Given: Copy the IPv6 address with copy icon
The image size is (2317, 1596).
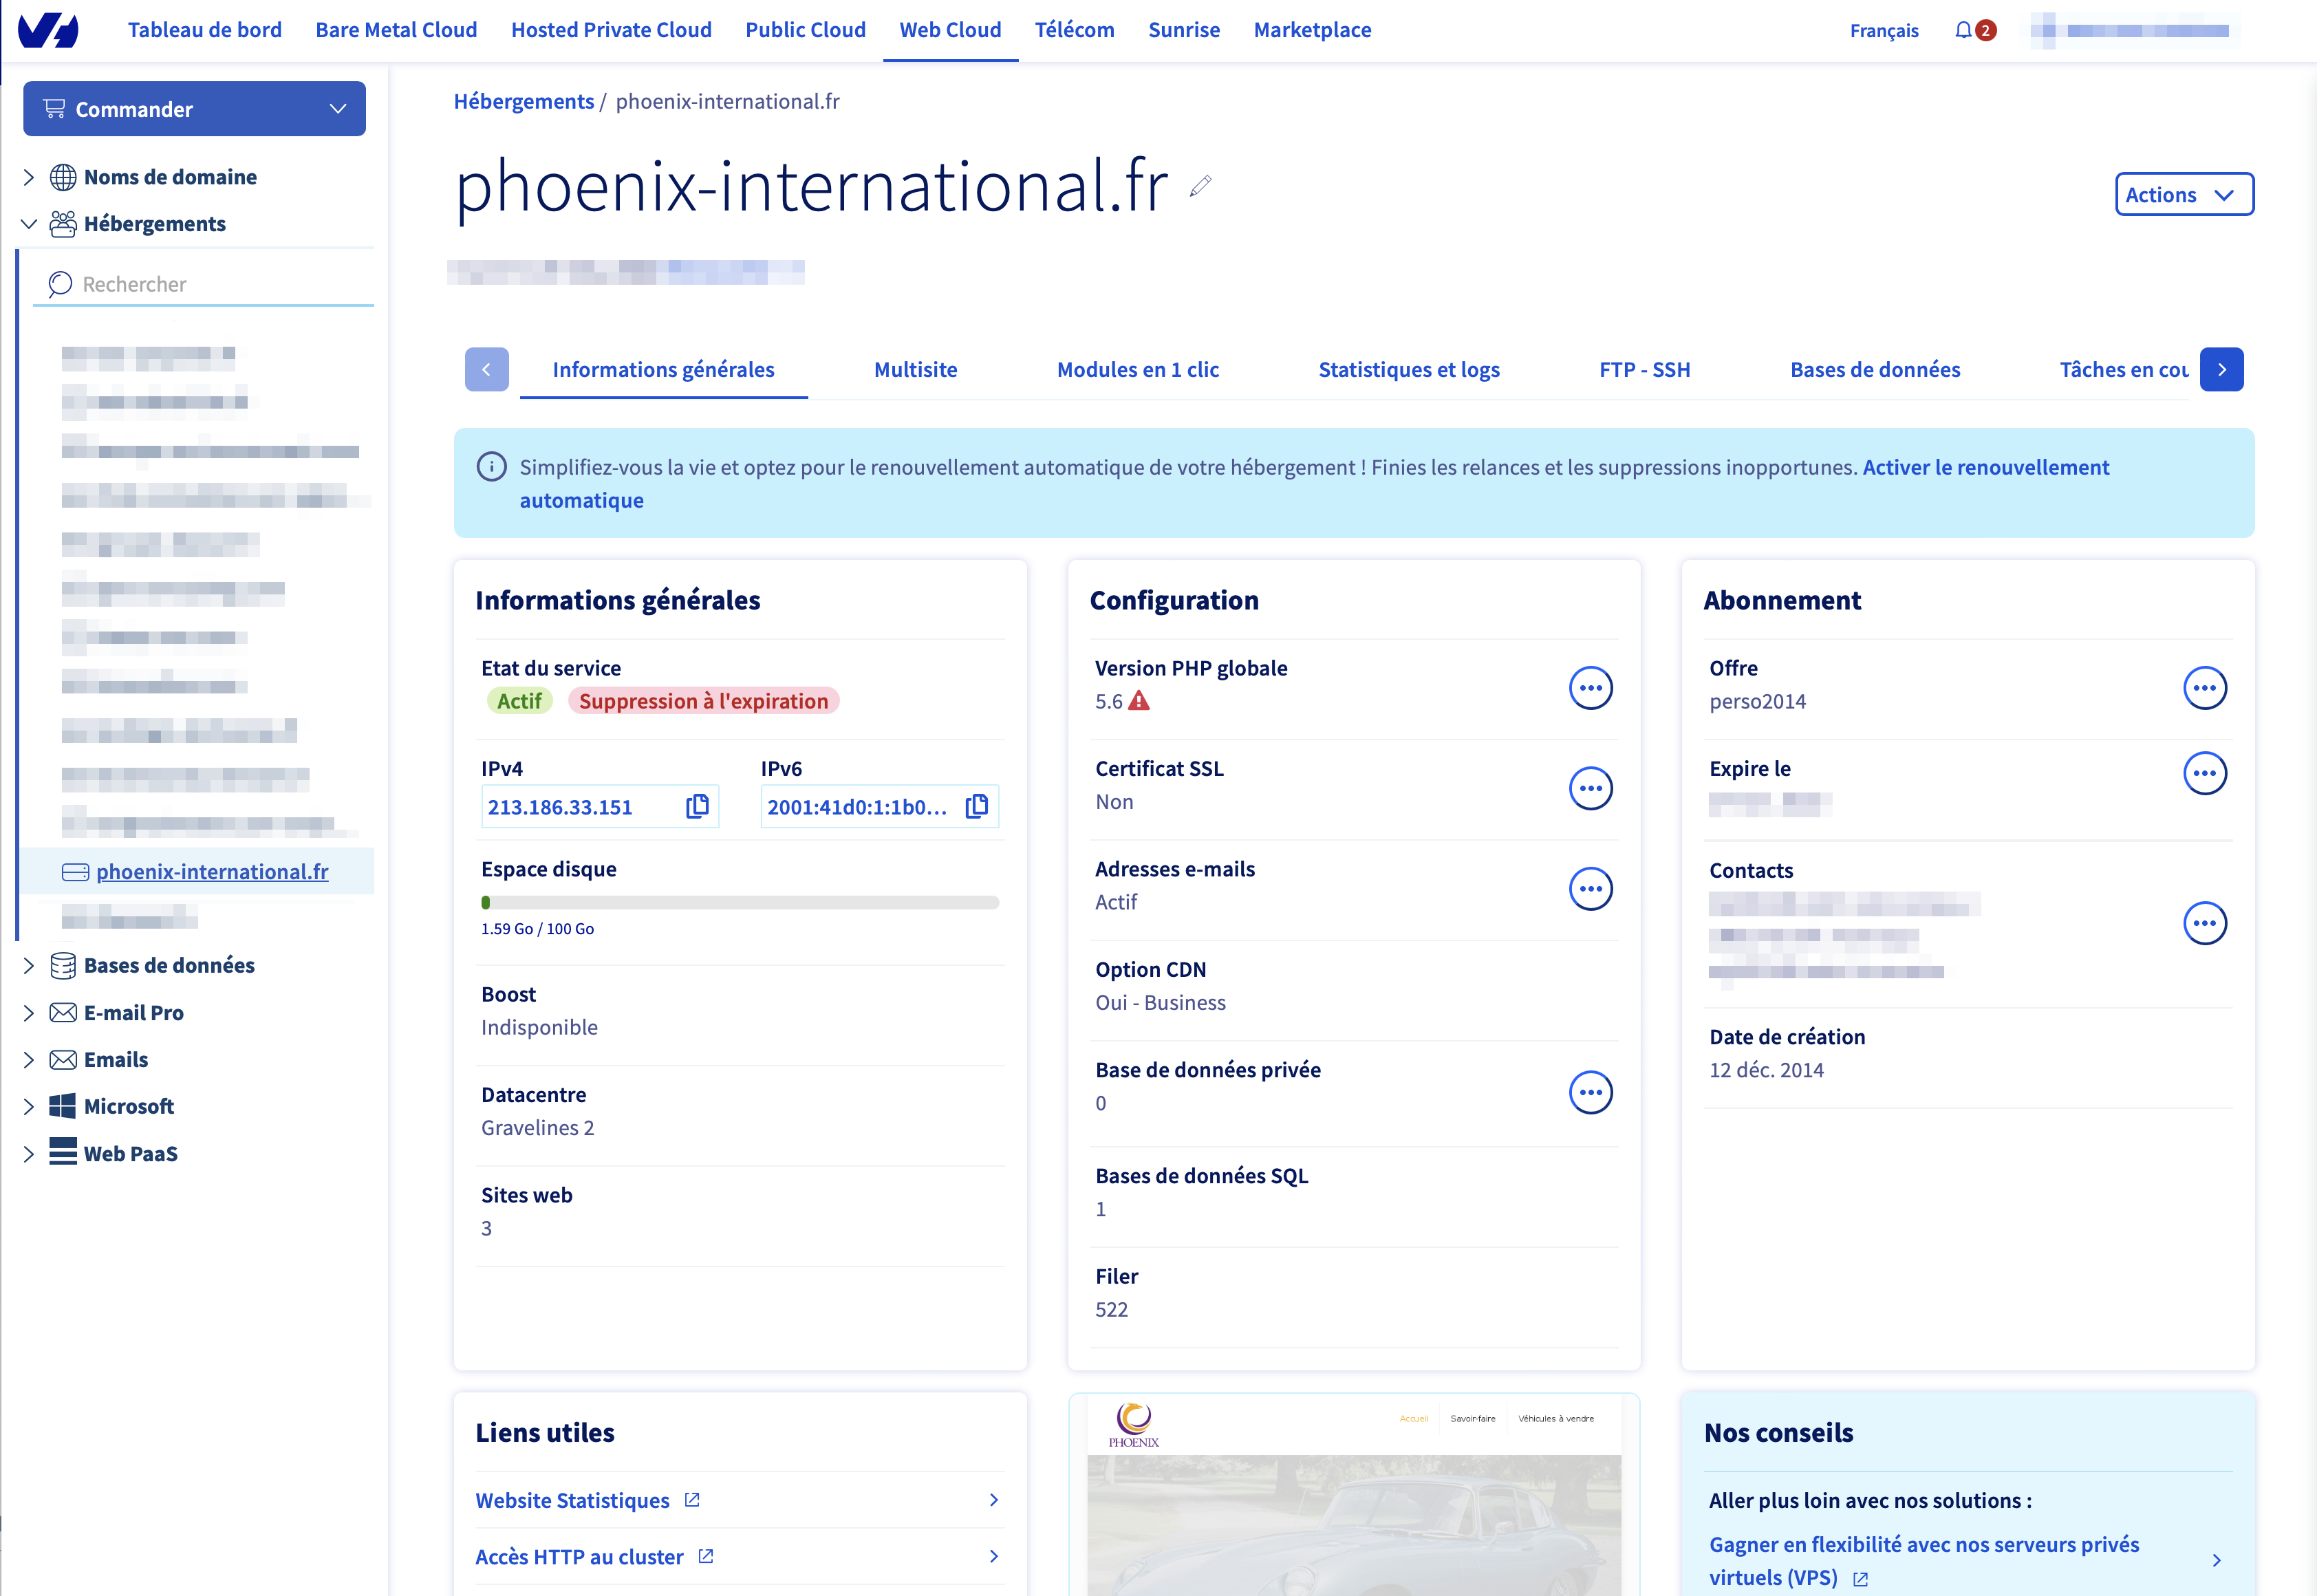Looking at the screenshot, I should click(977, 806).
